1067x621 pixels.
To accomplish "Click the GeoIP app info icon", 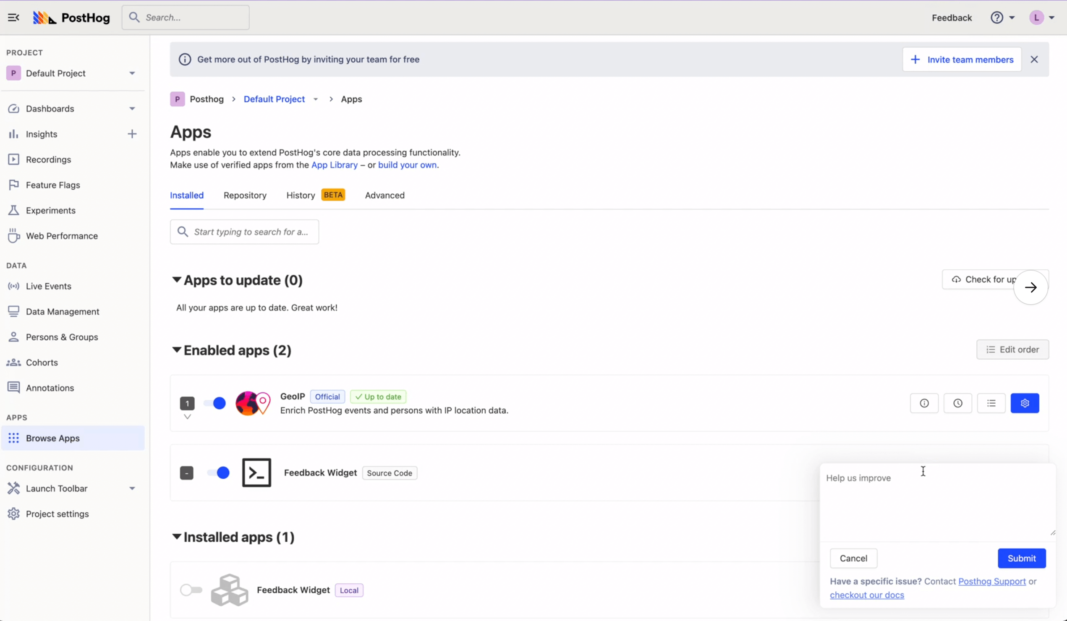I will (924, 403).
